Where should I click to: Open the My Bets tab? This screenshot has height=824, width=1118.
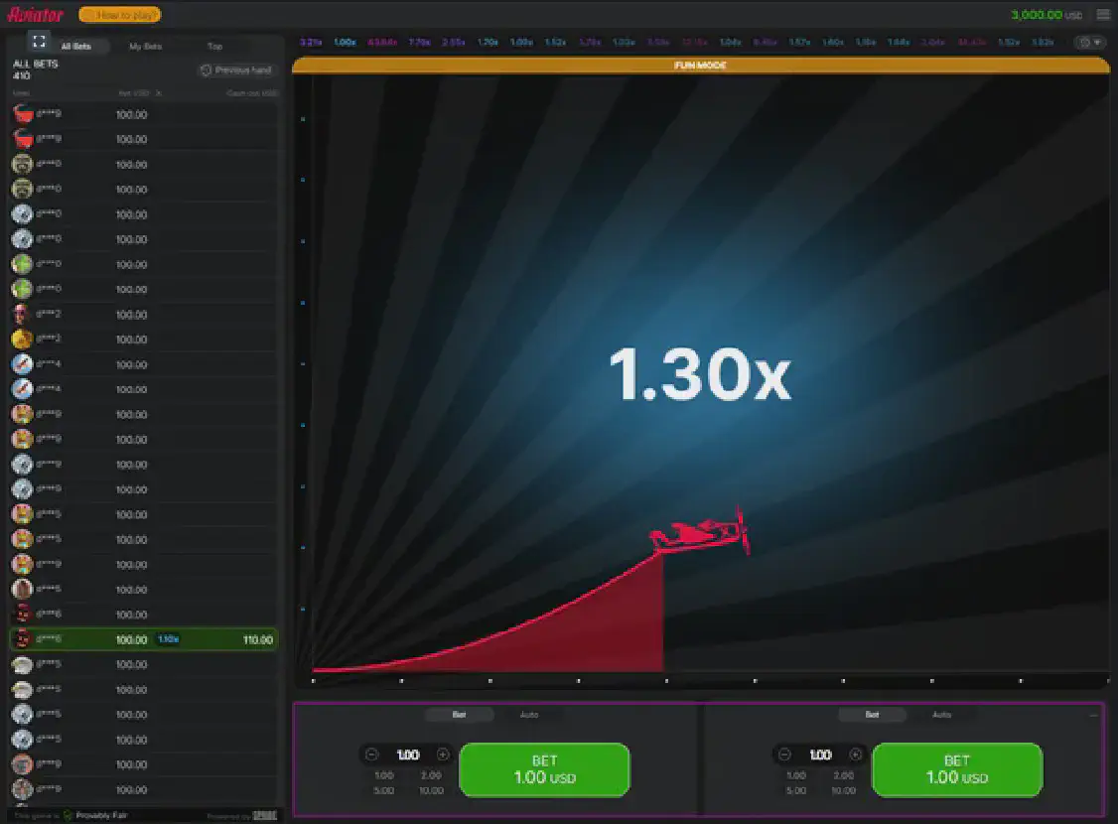tap(146, 47)
